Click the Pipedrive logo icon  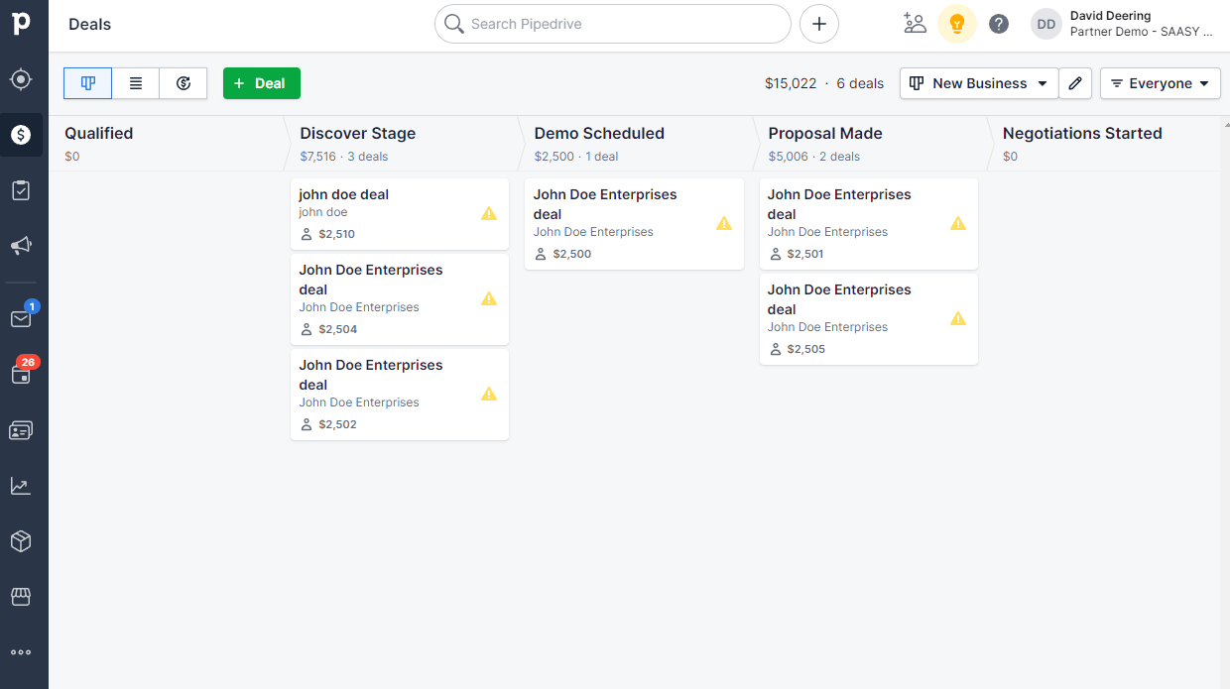point(21,24)
